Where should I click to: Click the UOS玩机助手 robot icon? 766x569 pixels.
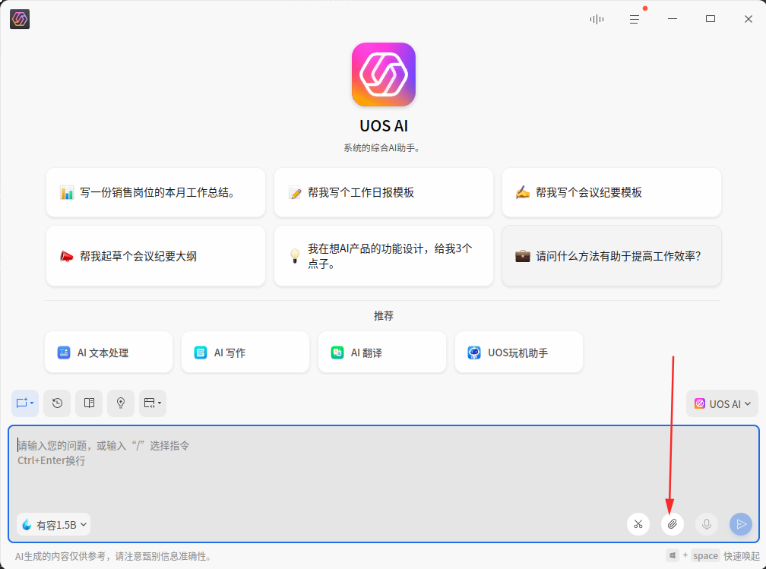coord(474,352)
